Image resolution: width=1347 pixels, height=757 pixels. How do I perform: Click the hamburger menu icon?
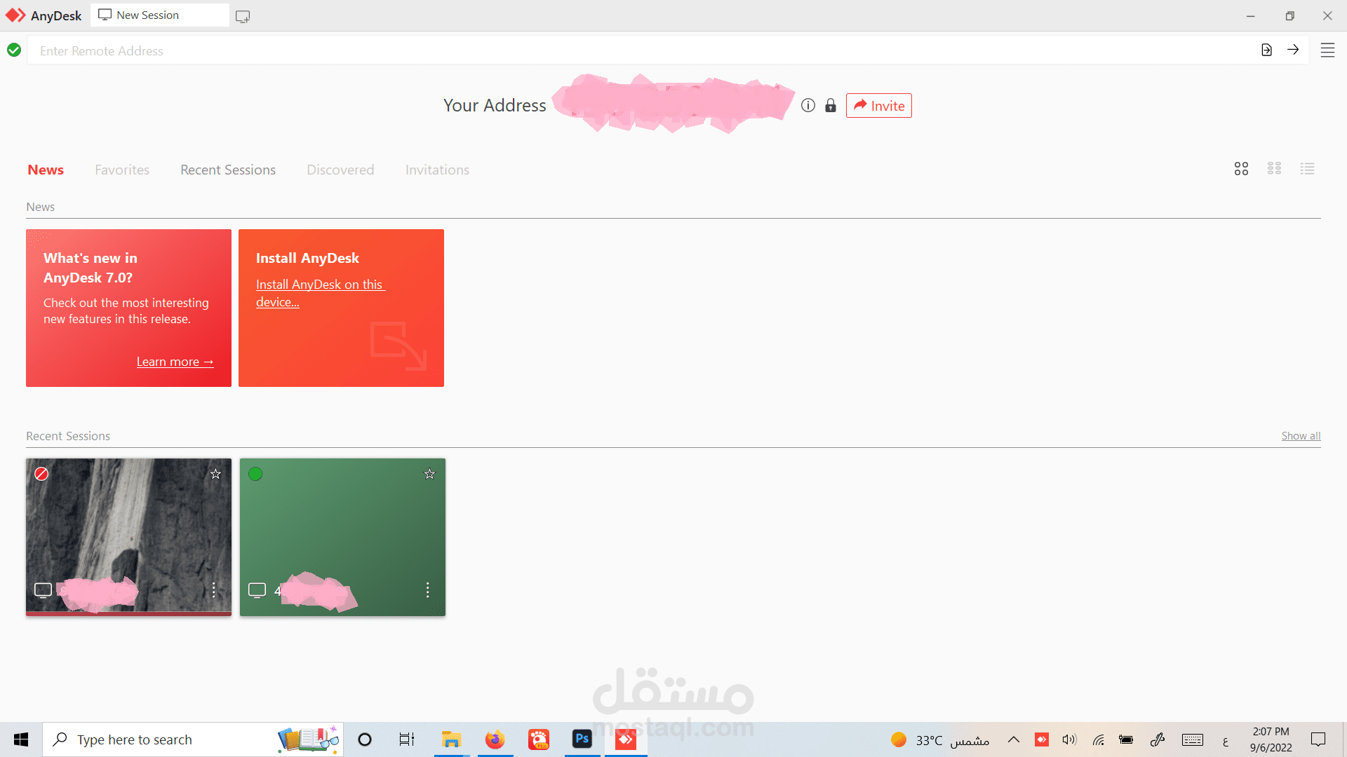coord(1327,48)
